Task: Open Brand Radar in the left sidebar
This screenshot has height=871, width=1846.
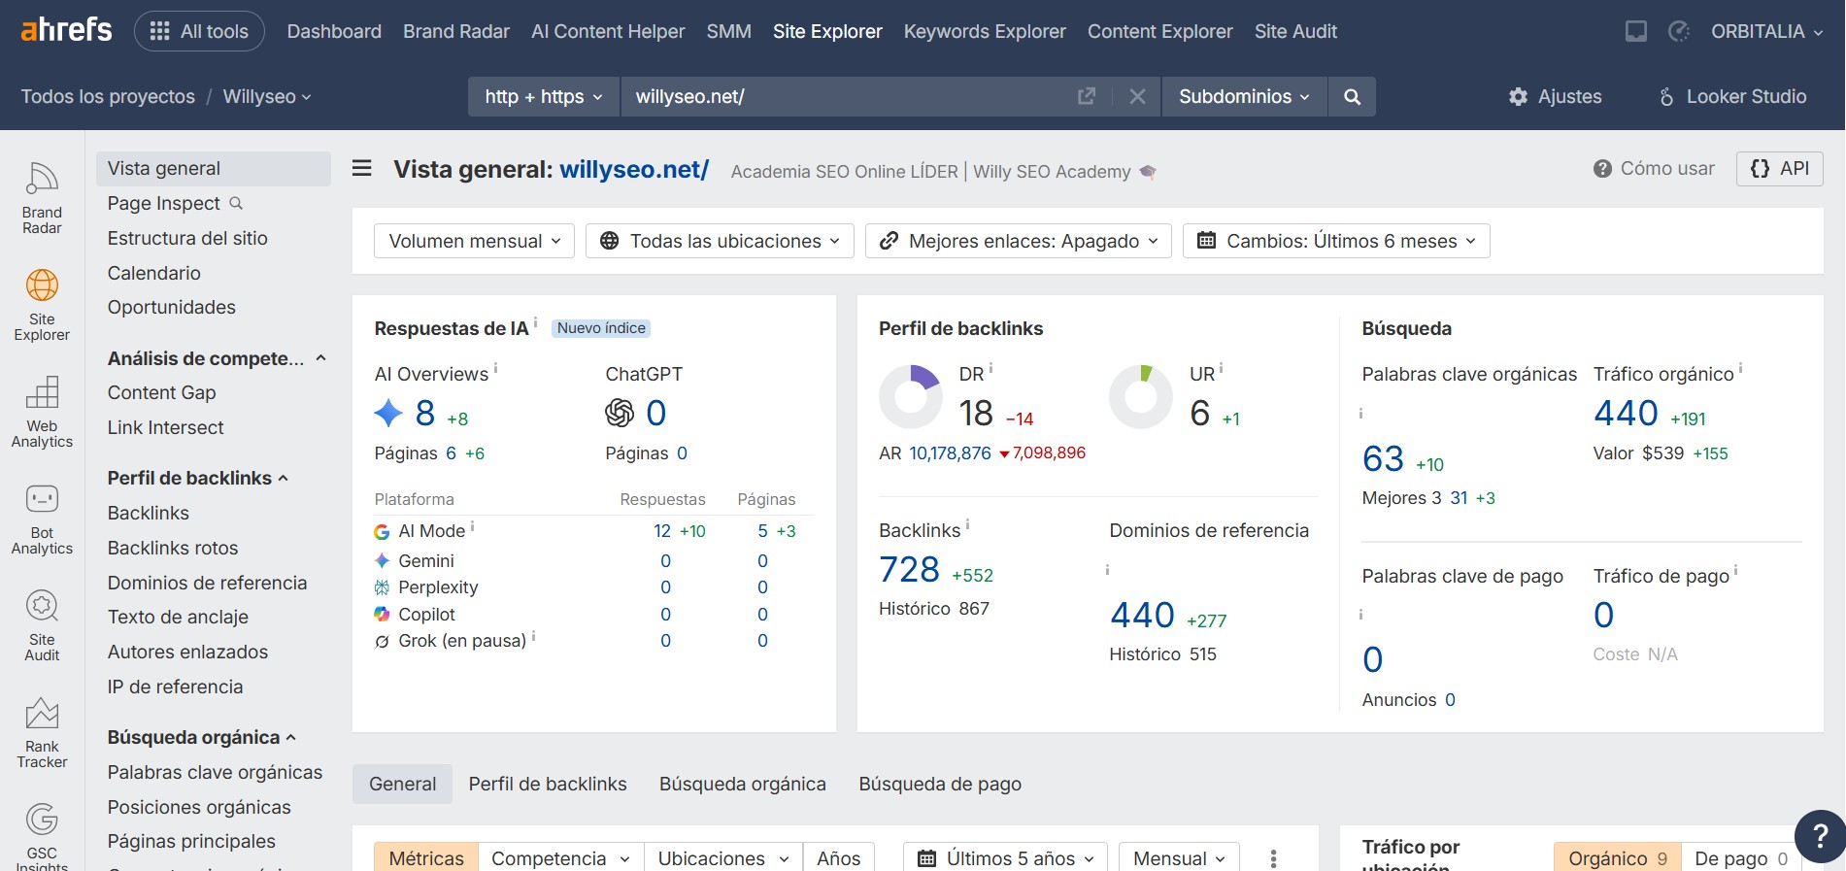Action: pos(42,198)
